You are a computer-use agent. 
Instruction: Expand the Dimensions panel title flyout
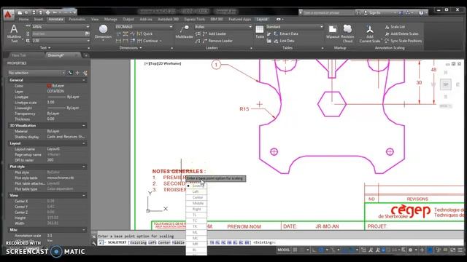point(131,48)
